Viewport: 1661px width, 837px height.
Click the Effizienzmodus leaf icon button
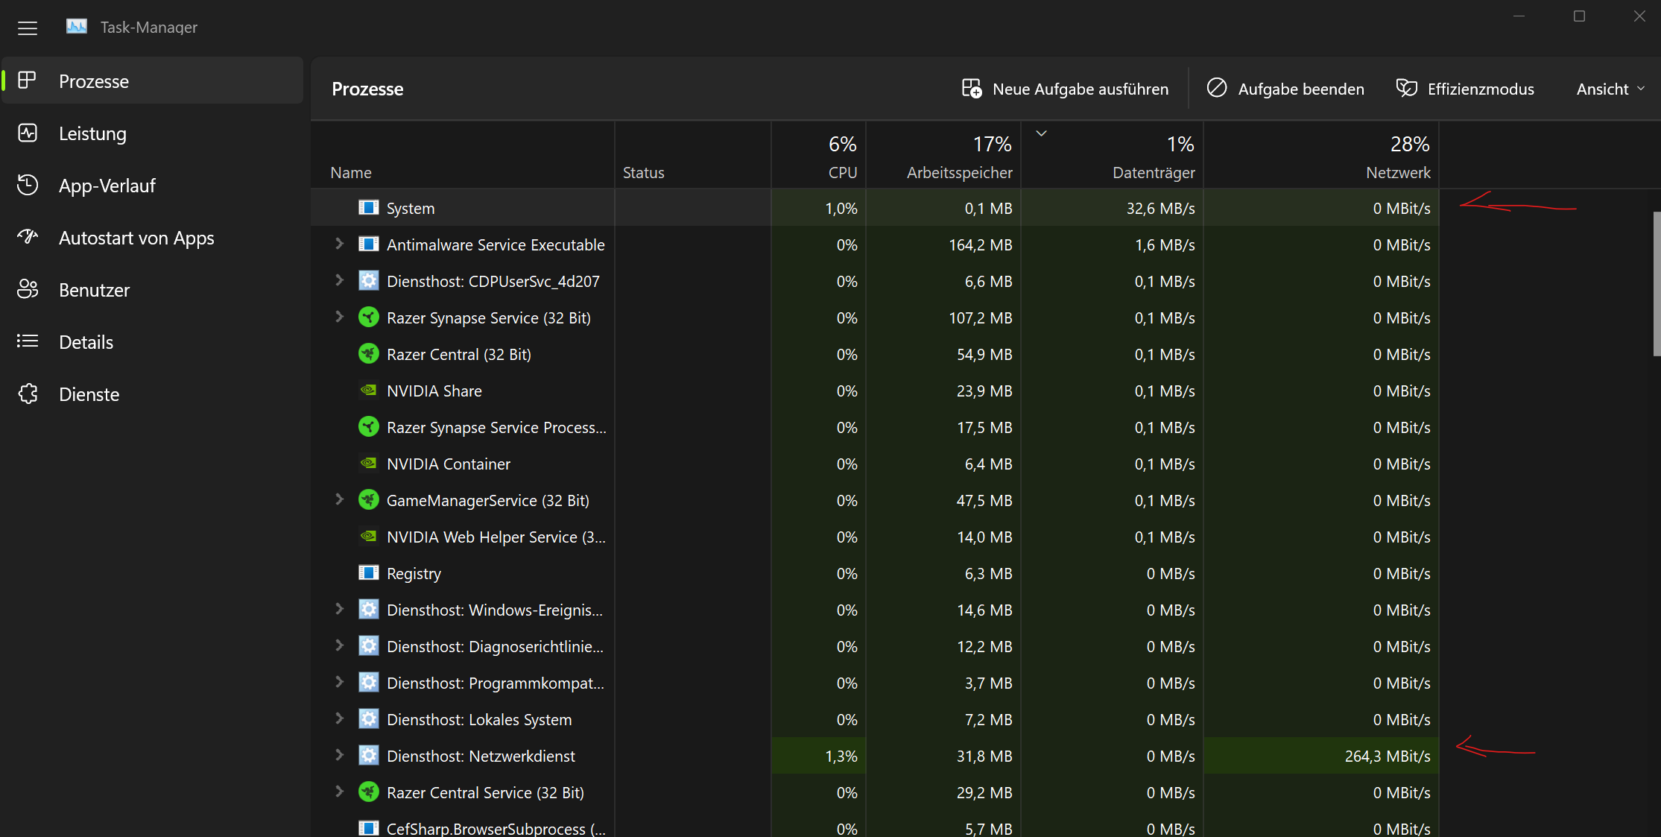pos(1407,89)
